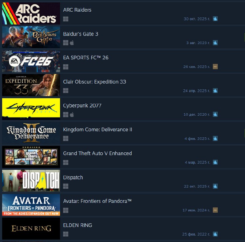This screenshot has height=242, width=245.
Task: Click the Baldur's Gate 3 release date 3 авг. 2023
Action: [198, 43]
